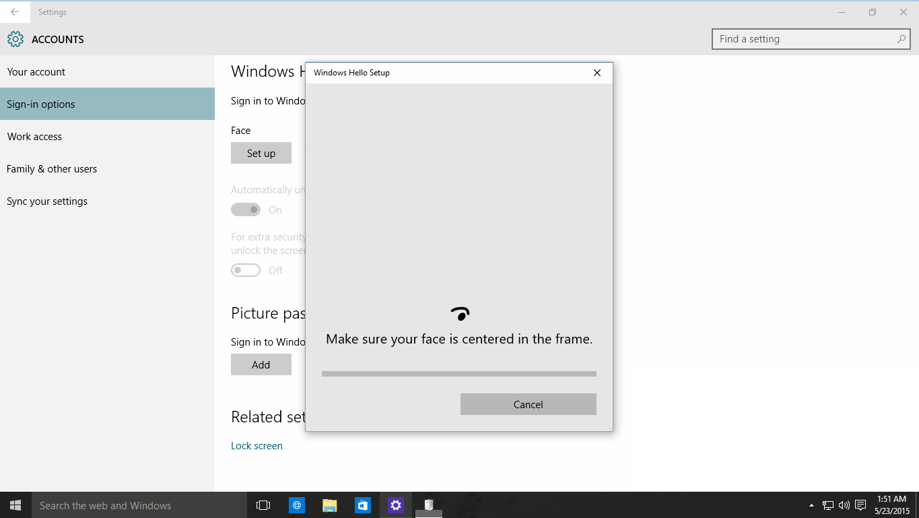This screenshot has height=518, width=919.
Task: Click the white device taskbar icon
Action: click(428, 505)
